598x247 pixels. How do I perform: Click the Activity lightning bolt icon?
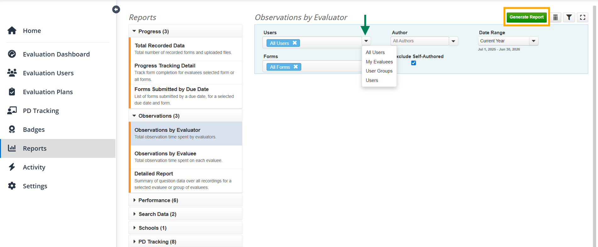coord(12,167)
